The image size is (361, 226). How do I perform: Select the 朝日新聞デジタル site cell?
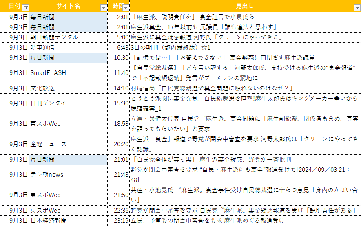[x=69, y=37]
